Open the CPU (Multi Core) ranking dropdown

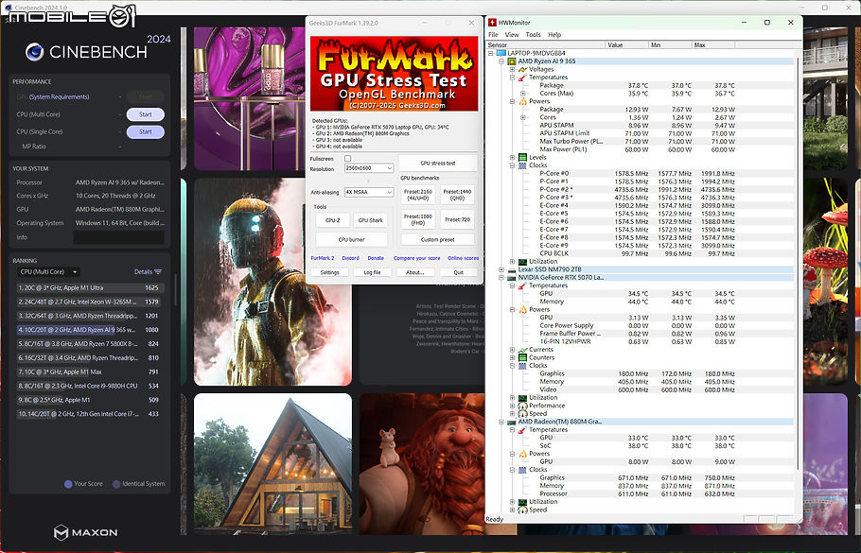48,272
